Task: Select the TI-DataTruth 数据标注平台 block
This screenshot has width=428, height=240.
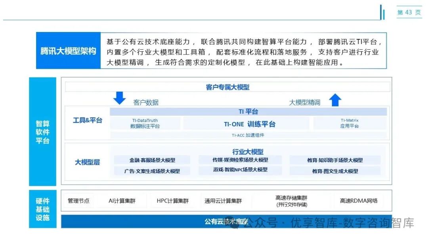Action: click(x=145, y=123)
